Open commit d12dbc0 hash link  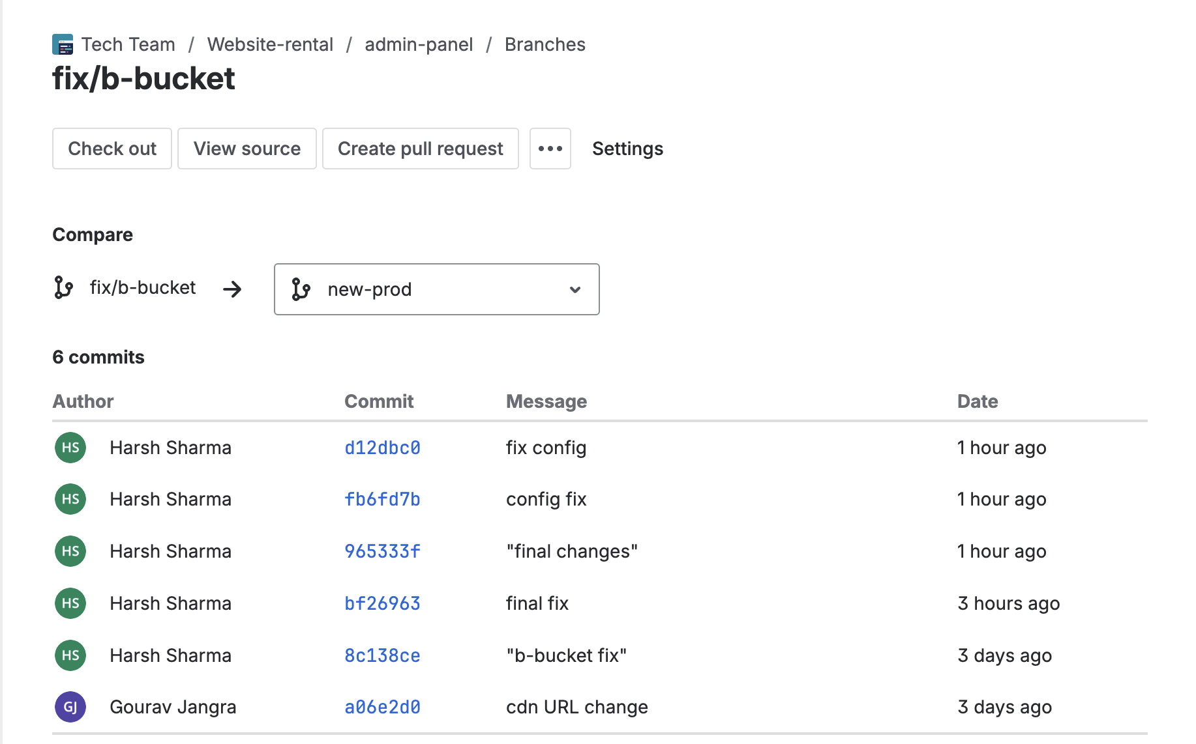coord(382,448)
